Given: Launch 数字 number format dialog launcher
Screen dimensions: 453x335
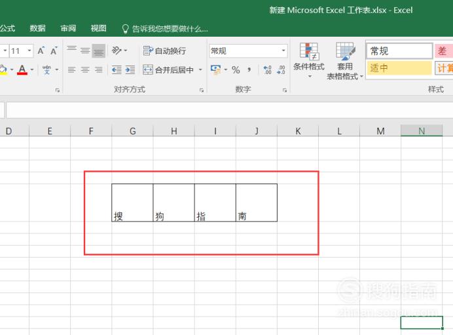Looking at the screenshot, I should pos(285,90).
